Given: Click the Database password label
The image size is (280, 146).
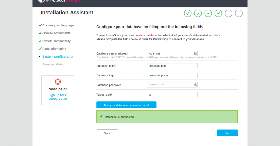Looking at the screenshot, I should 109,85.
